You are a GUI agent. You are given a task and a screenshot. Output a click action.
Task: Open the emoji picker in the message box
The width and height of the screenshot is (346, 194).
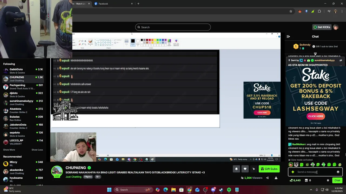pyautogui.click(x=338, y=172)
